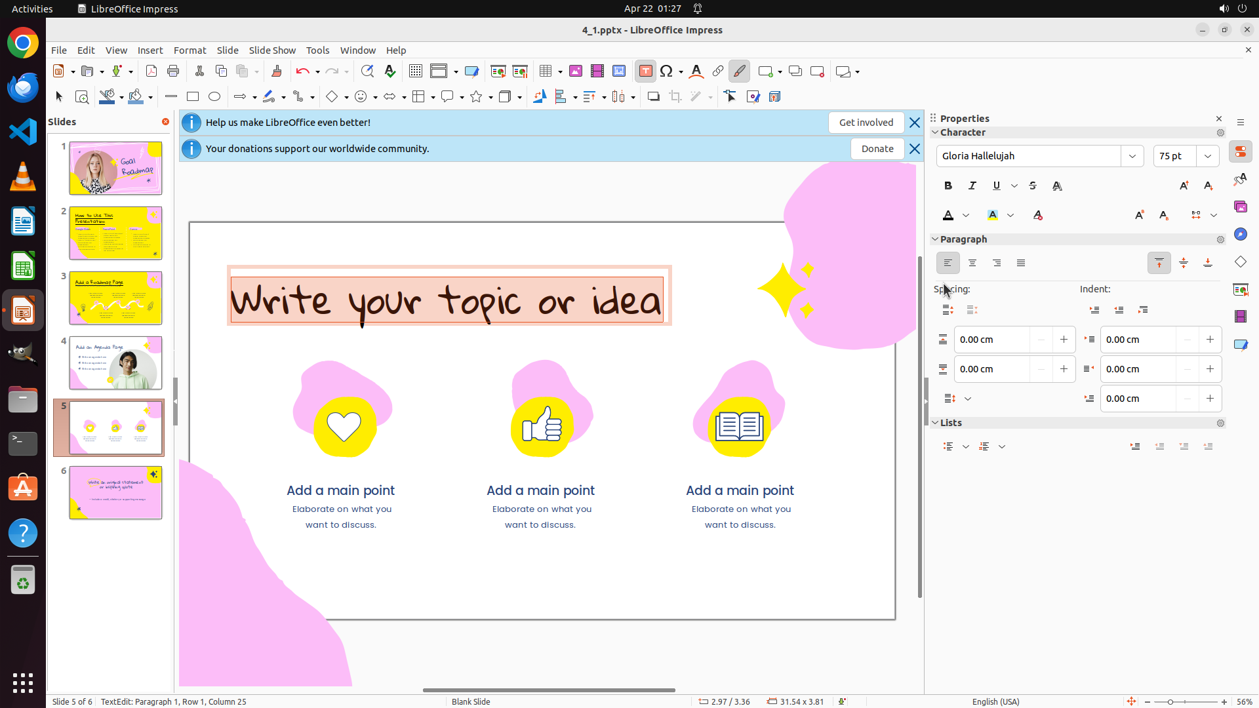The width and height of the screenshot is (1259, 708).
Task: Open the Gallery sidebar deck icon
Action: click(1241, 207)
